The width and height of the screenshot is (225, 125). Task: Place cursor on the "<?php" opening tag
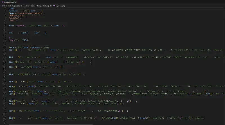11,8
